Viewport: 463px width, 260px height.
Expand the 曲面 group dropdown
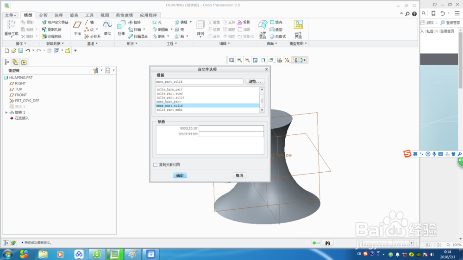pos(272,43)
